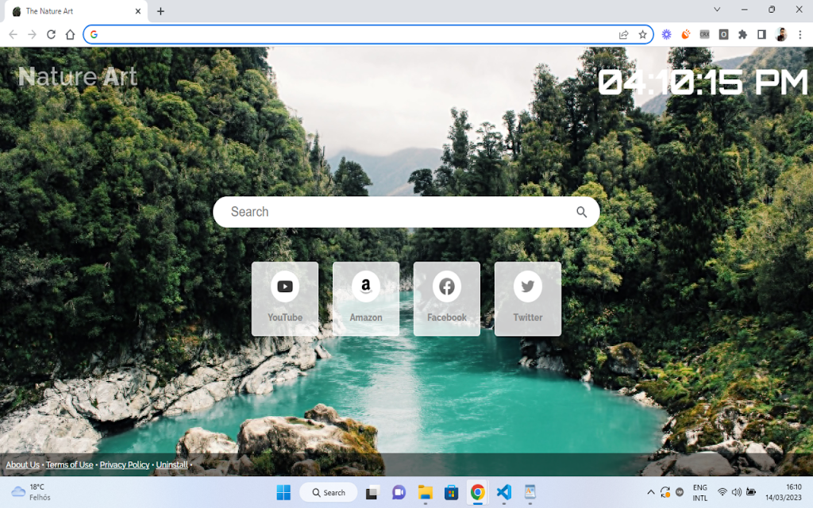Open the Privacy Policy link
813x508 pixels.
coord(125,464)
